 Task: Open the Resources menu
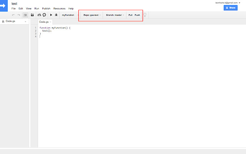pyautogui.click(x=59, y=8)
